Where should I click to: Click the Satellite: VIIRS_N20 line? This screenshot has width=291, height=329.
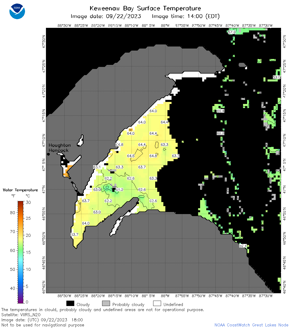click(21, 315)
